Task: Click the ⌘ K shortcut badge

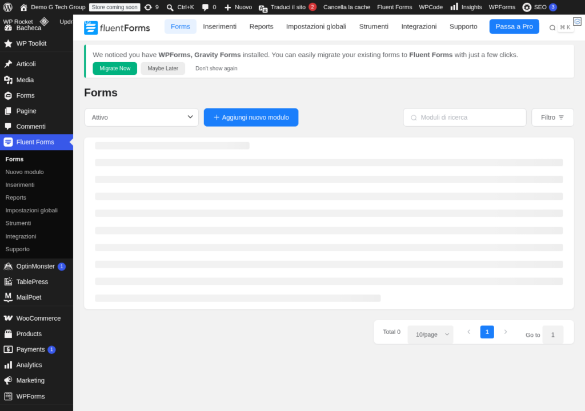Action: (x=565, y=27)
